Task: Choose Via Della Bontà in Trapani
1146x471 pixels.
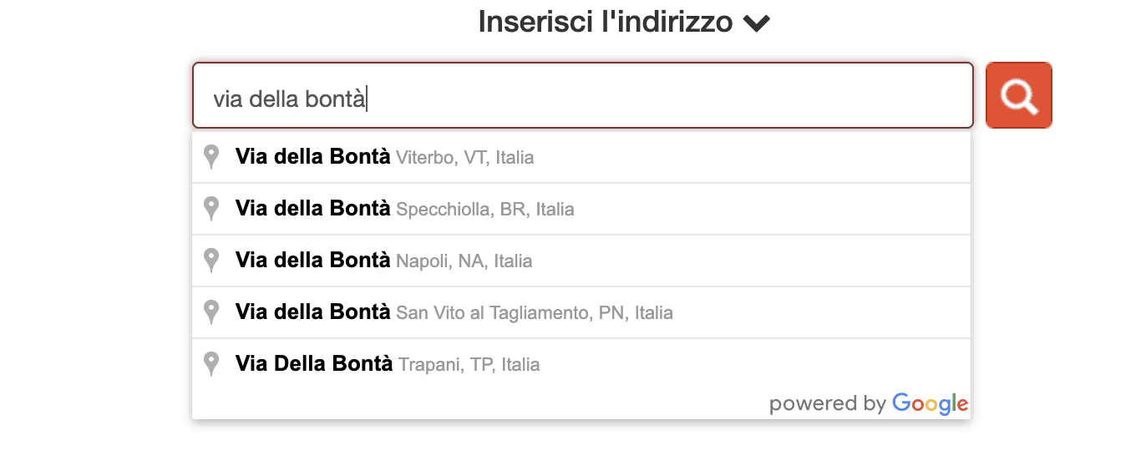Action: pyautogui.click(x=314, y=364)
